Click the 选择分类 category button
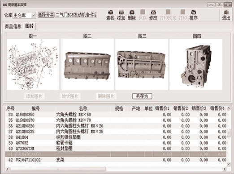Screen dimensions: 234x174 46,15
